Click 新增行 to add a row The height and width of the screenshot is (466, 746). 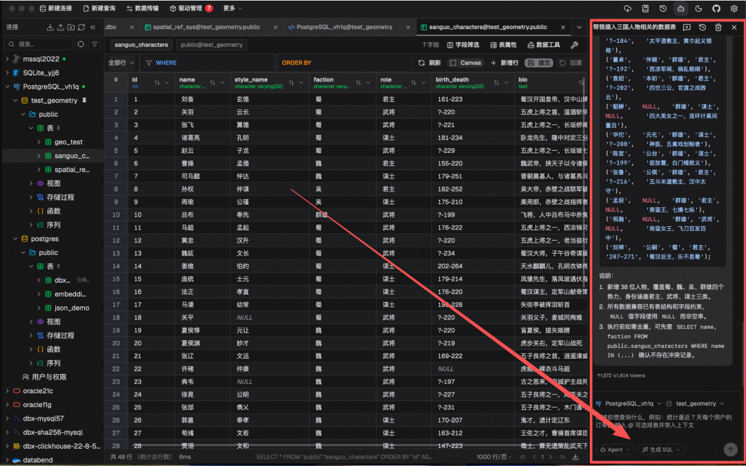[x=504, y=63]
